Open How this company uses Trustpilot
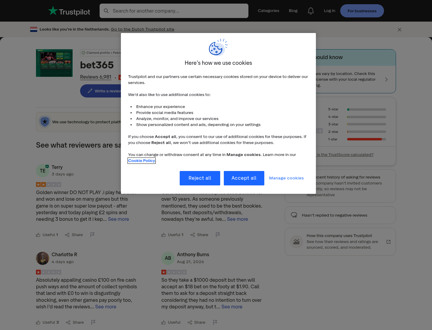This screenshot has height=330, width=432. tap(340, 242)
